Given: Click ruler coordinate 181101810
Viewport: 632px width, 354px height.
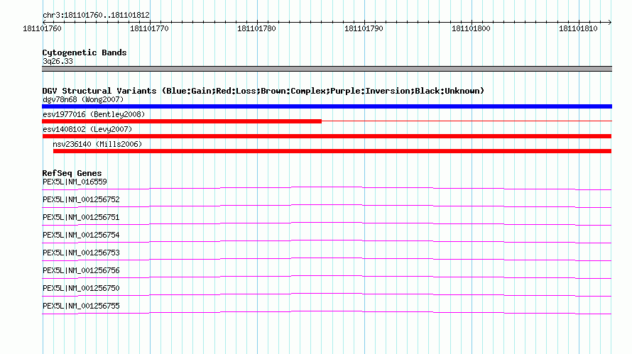Looking at the screenshot, I should click(578, 28).
